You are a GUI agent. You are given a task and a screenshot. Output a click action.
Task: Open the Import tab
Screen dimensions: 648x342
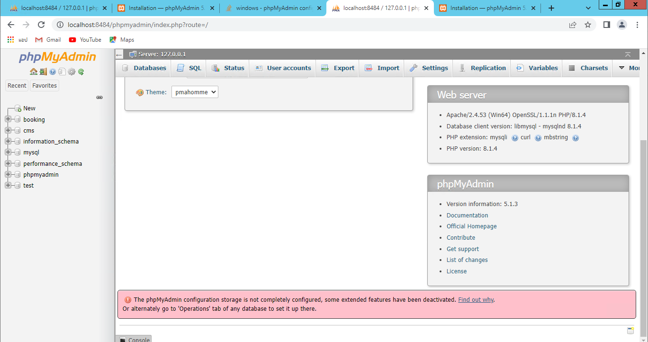click(x=382, y=68)
